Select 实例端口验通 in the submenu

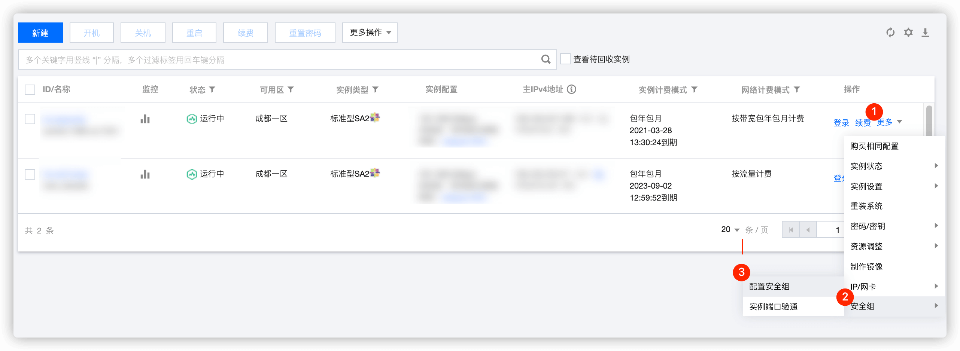pyautogui.click(x=793, y=306)
